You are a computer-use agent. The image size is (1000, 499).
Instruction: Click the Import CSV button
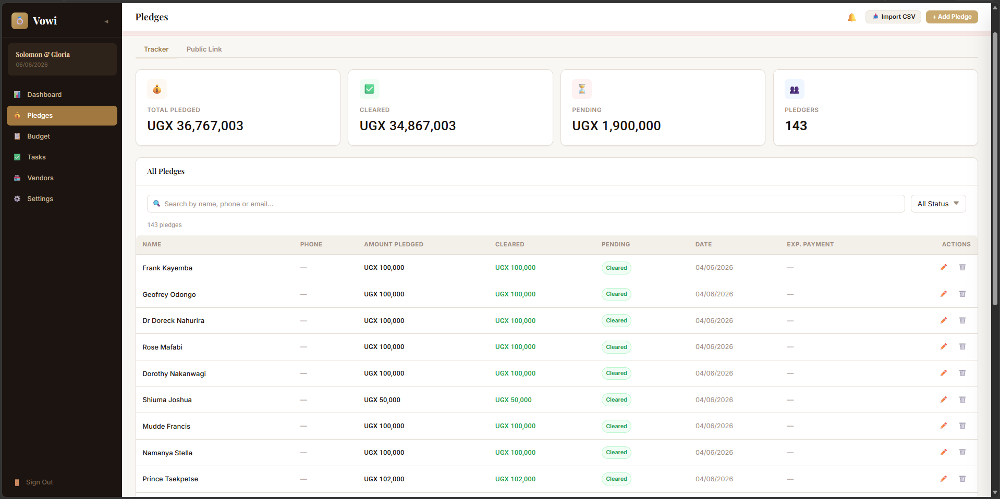click(x=893, y=17)
